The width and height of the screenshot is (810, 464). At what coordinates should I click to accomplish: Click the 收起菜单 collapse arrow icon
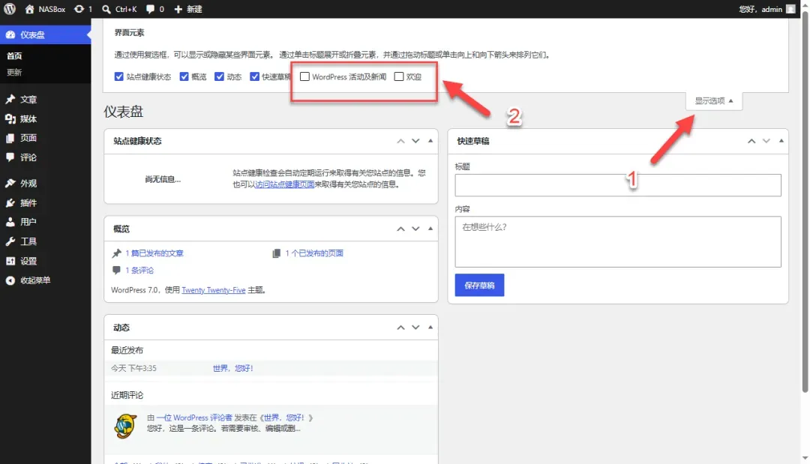click(x=10, y=280)
